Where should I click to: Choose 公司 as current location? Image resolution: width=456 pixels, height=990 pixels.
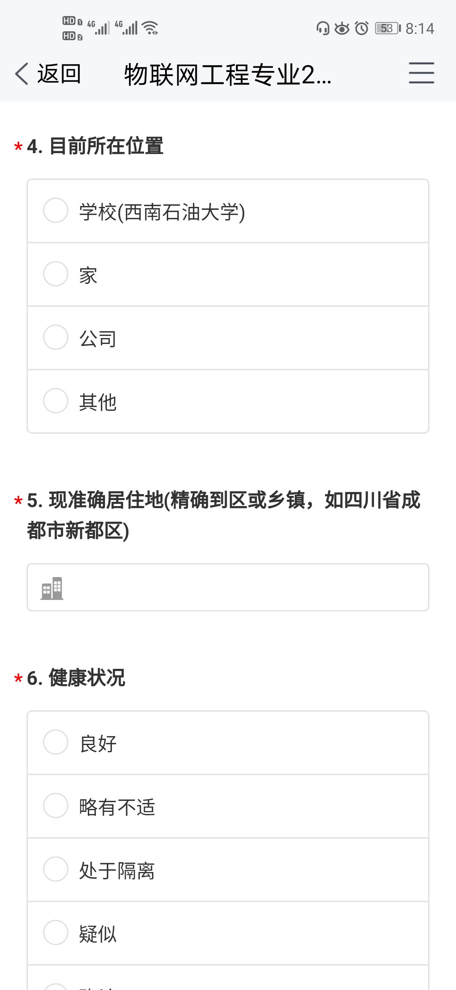(x=56, y=337)
